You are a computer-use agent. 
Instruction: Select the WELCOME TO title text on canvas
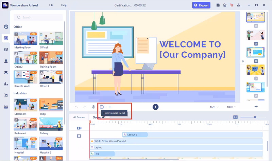190,44
